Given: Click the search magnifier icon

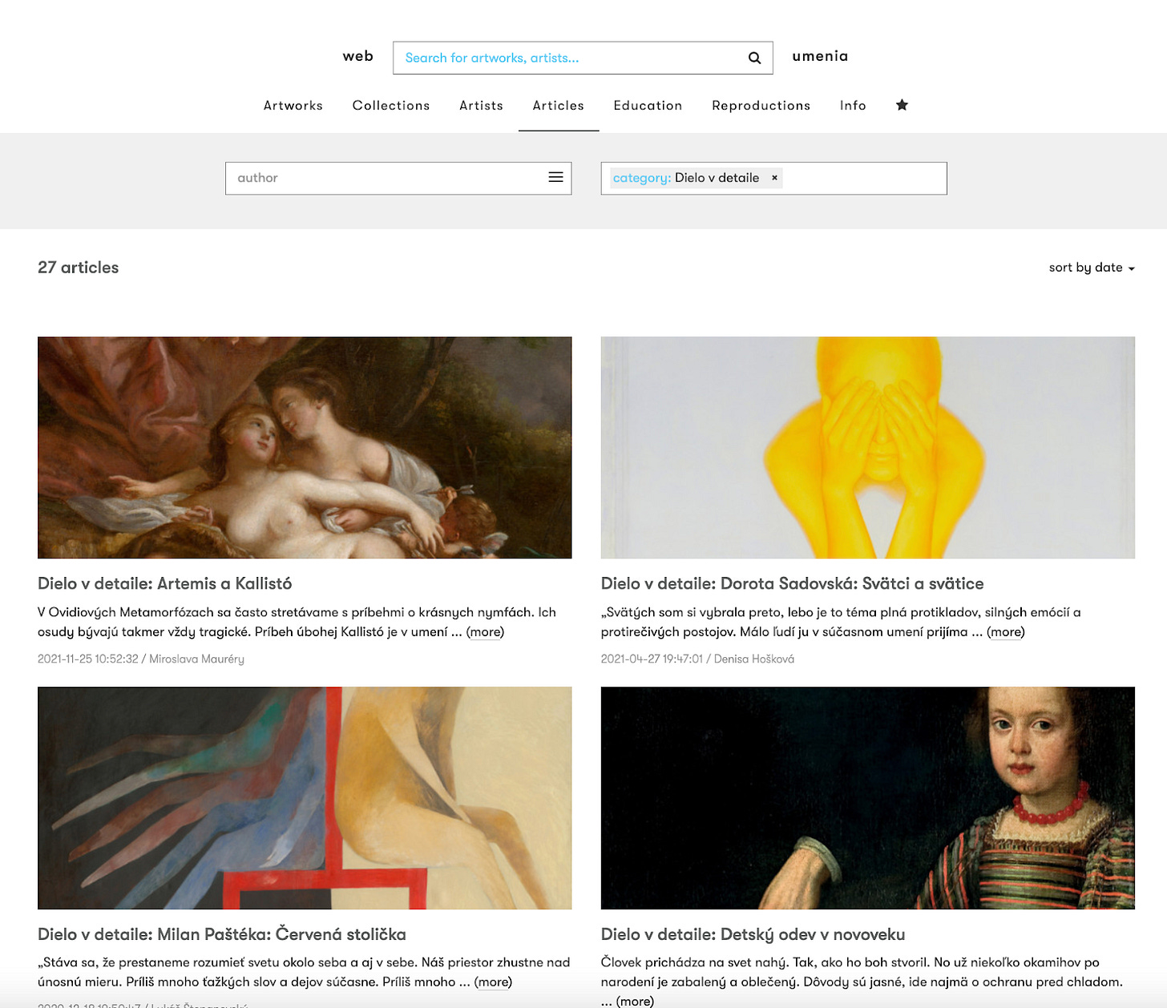Looking at the screenshot, I should pos(754,58).
